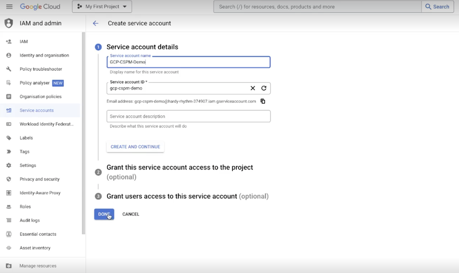This screenshot has width=459, height=273.
Task: Click the Done button
Action: (104, 214)
